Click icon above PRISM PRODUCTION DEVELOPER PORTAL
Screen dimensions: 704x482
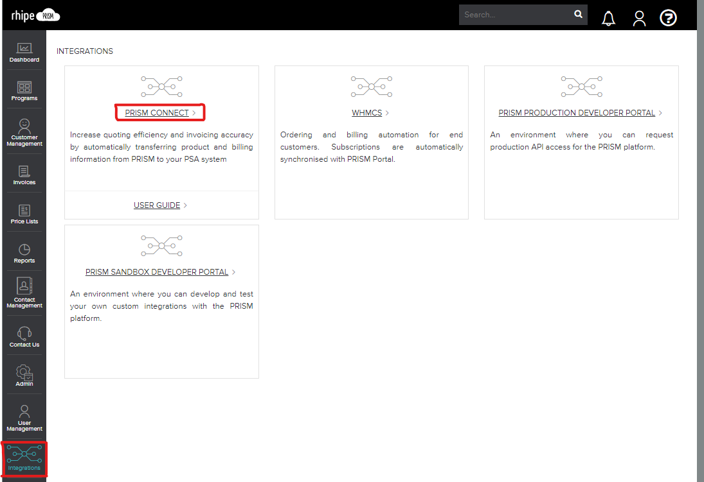(x=581, y=87)
